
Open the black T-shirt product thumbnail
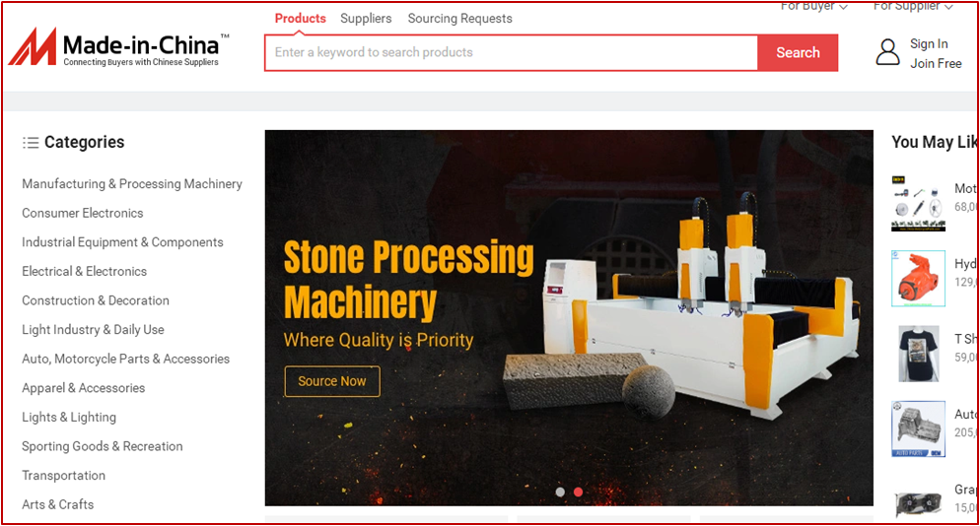918,354
